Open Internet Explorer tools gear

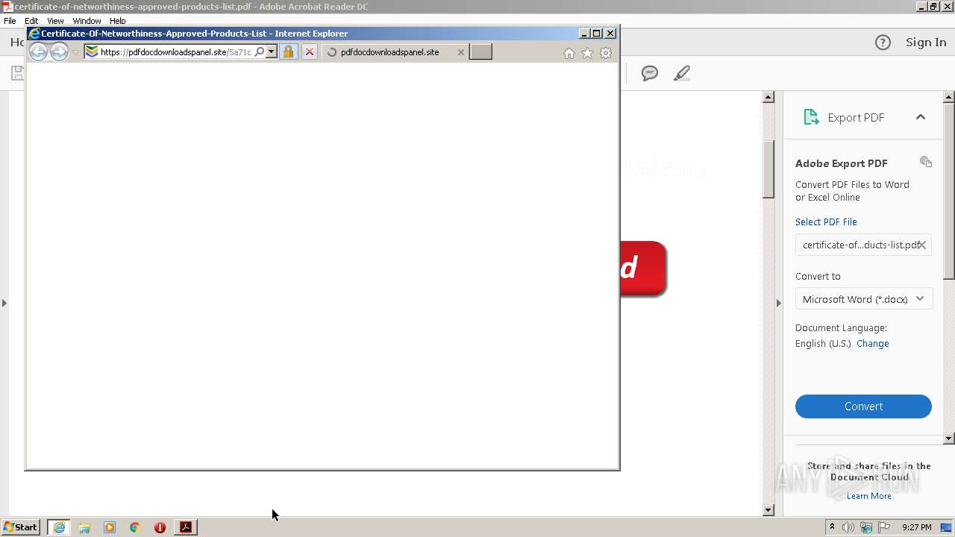(606, 53)
